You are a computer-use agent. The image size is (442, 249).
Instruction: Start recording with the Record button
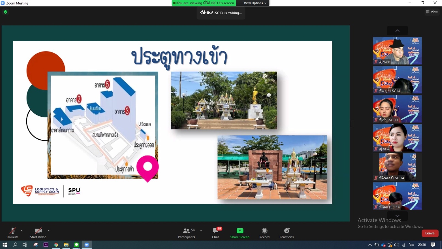coord(265,233)
